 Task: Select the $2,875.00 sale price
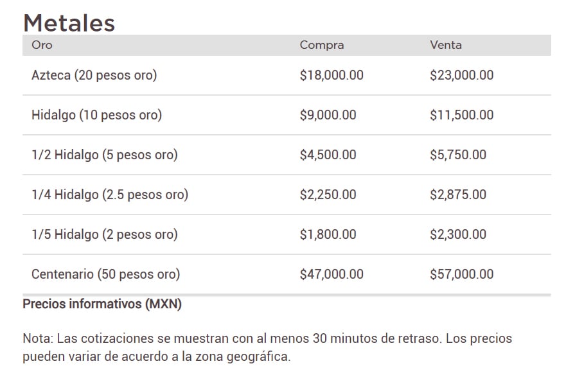coord(458,195)
